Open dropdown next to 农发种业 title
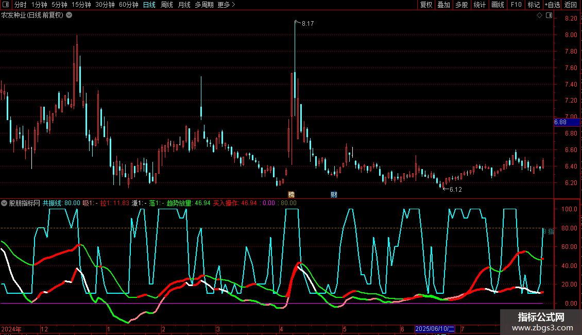582x335 pixels. (69, 15)
